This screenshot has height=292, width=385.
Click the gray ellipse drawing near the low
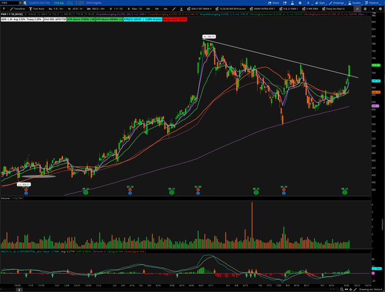point(39,176)
